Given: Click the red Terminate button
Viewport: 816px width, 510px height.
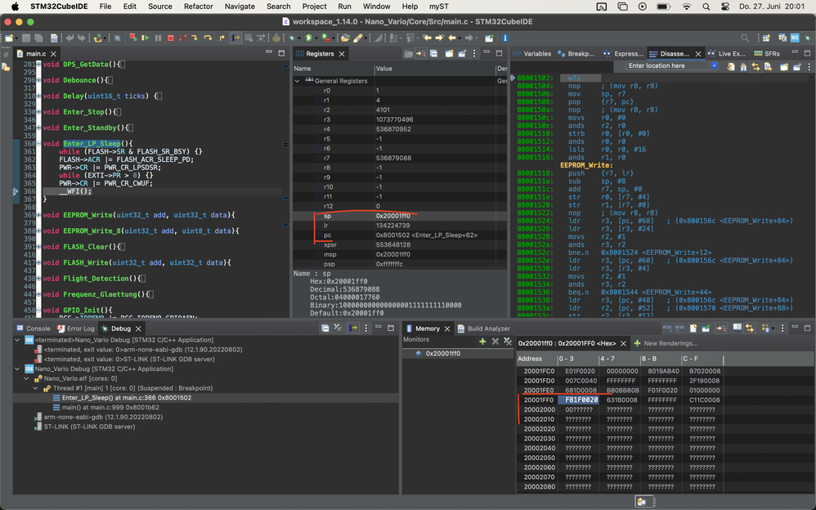Looking at the screenshot, I should click(x=170, y=38).
